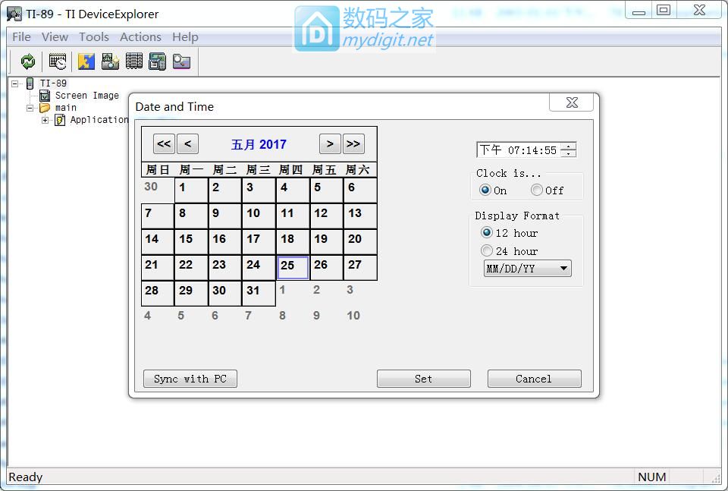Select May 30 in the calendar

[x=224, y=293]
